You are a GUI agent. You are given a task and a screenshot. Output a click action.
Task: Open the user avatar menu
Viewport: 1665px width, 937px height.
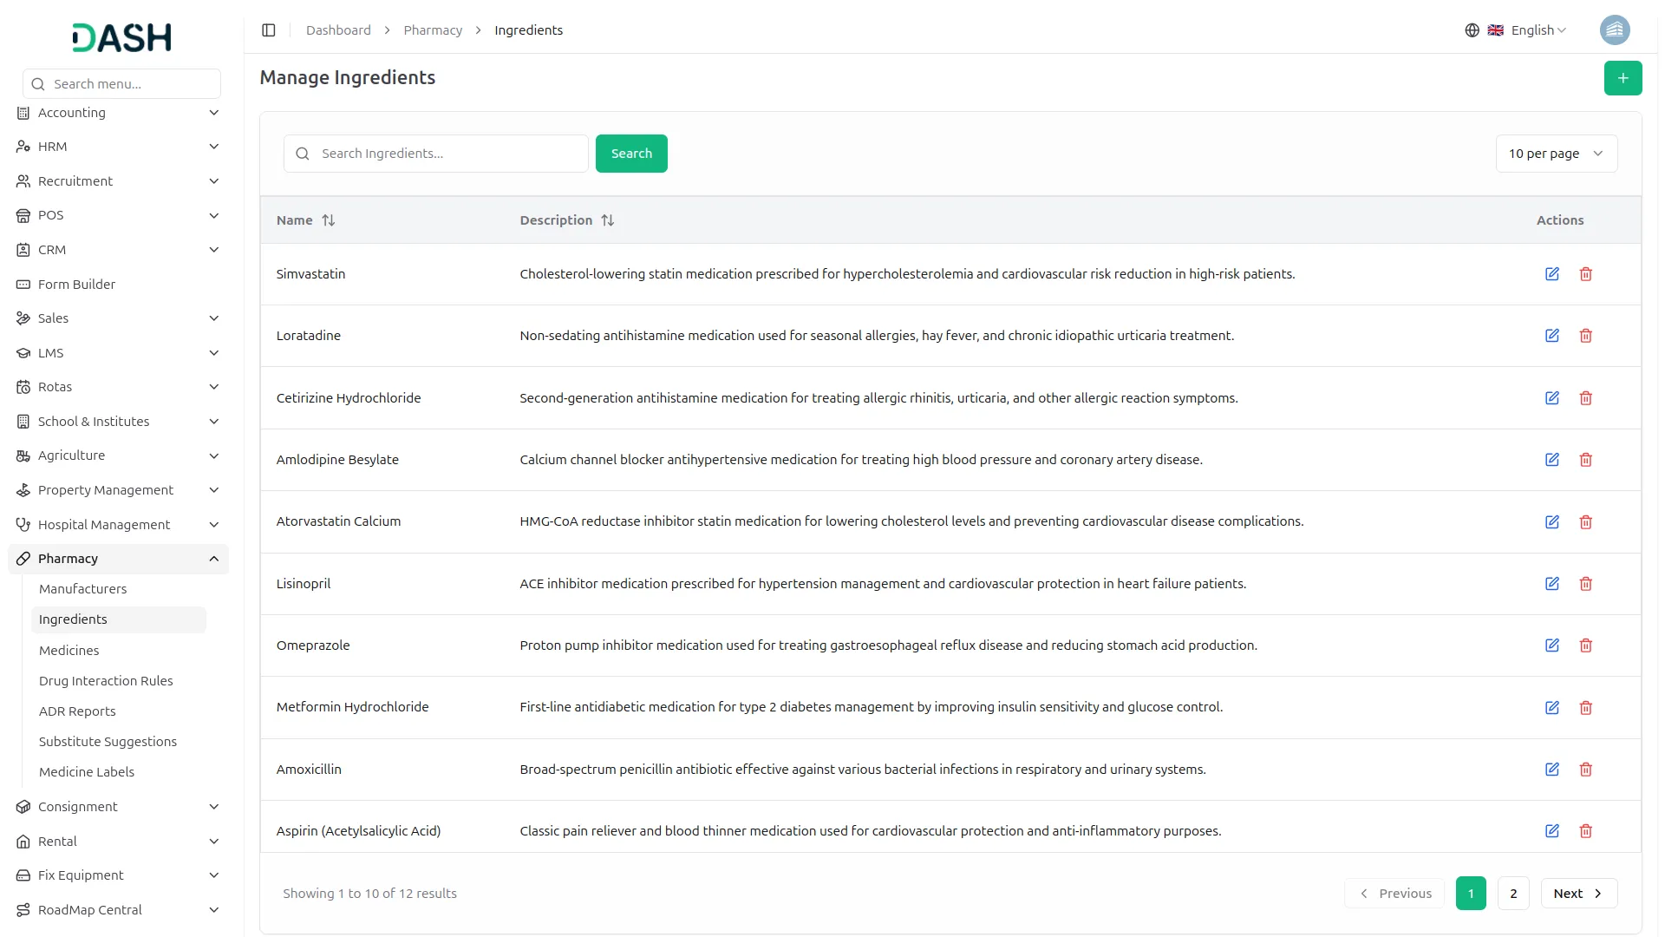point(1614,30)
